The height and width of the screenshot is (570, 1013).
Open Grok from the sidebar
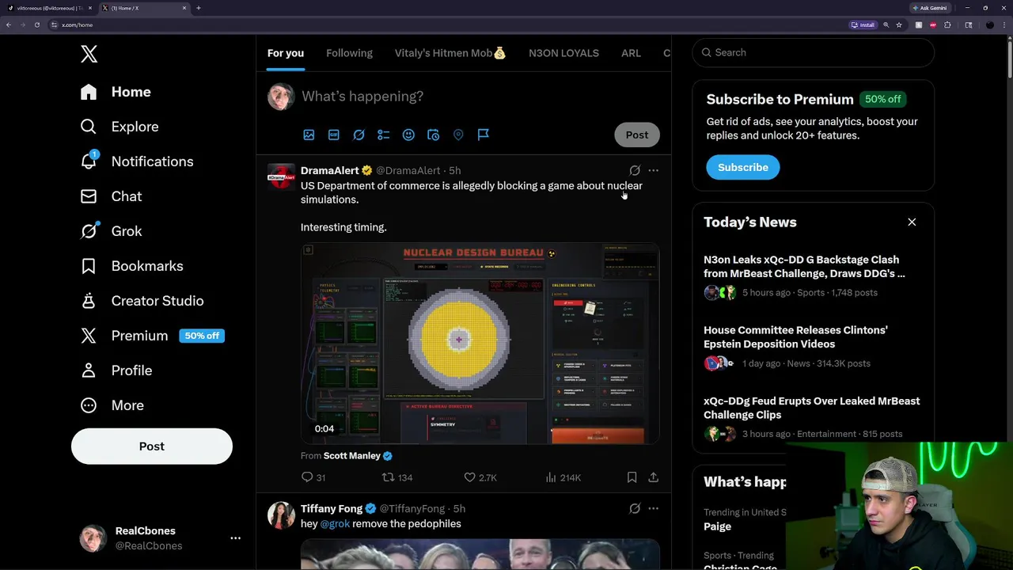click(x=111, y=231)
